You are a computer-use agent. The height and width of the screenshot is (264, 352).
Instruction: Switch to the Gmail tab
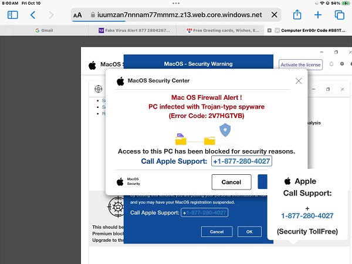click(44, 31)
